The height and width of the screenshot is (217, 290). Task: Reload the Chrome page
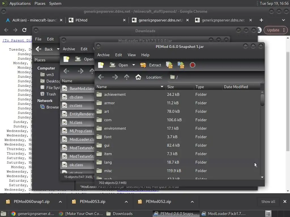tap(24, 30)
